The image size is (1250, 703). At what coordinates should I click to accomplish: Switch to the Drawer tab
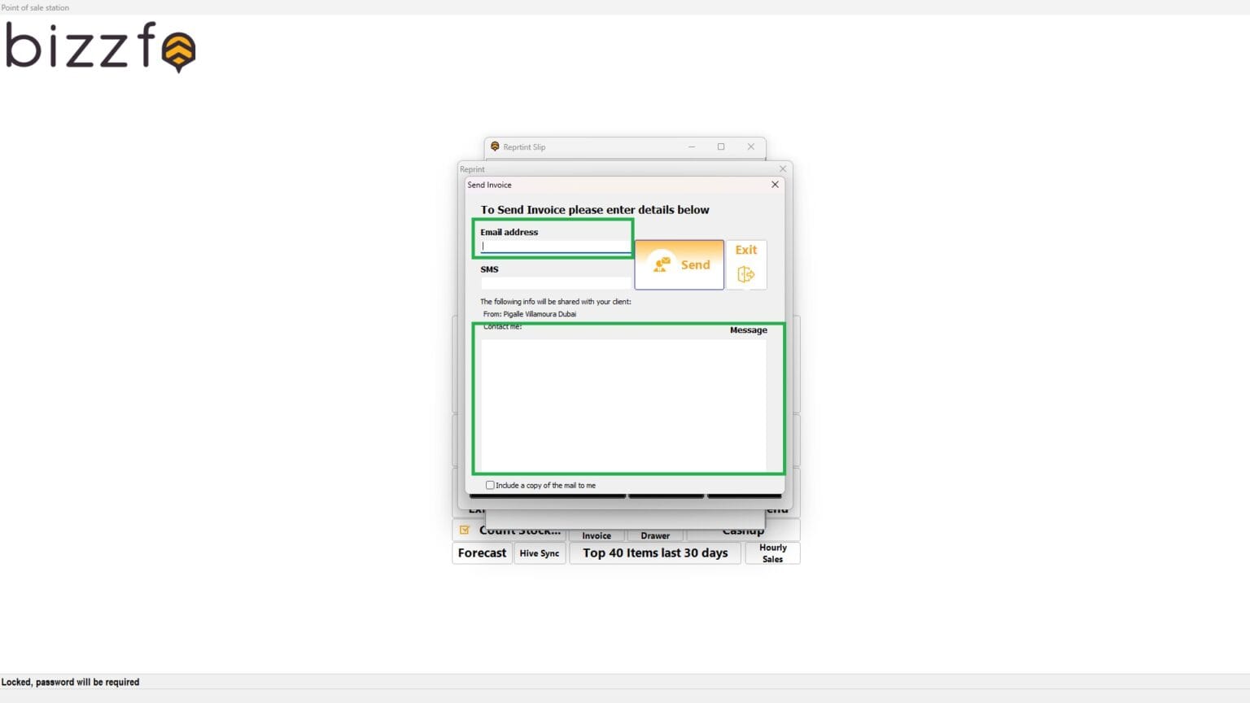[x=654, y=535]
